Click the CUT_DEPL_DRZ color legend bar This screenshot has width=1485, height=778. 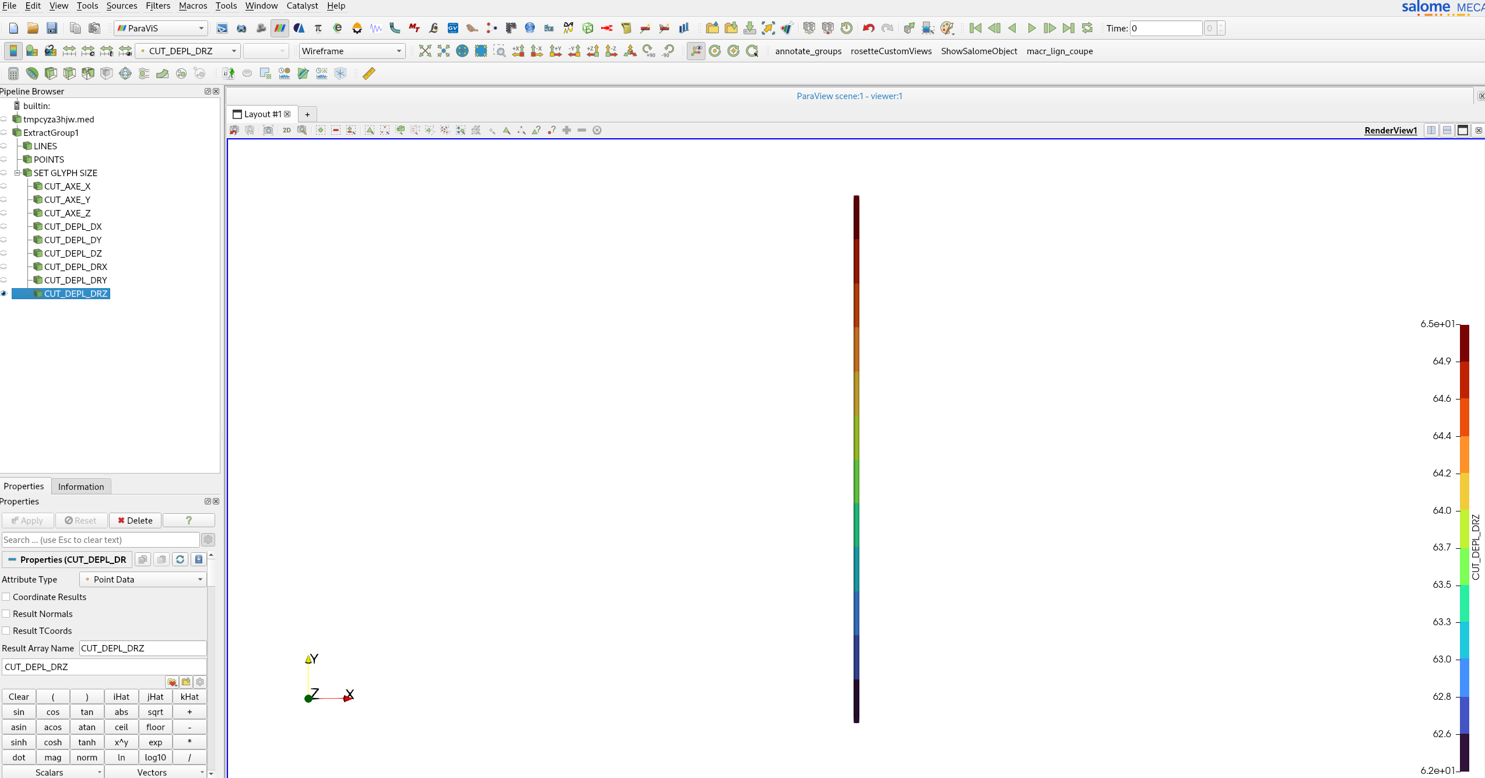[x=1464, y=548]
